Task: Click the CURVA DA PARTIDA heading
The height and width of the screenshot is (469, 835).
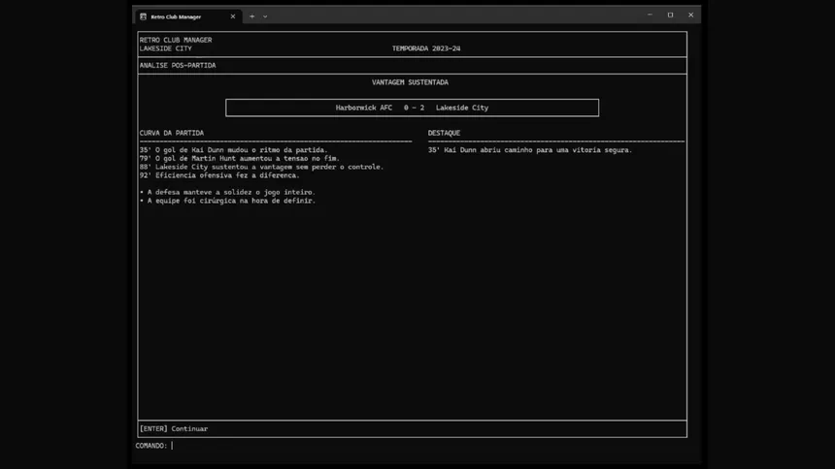Action: click(172, 133)
